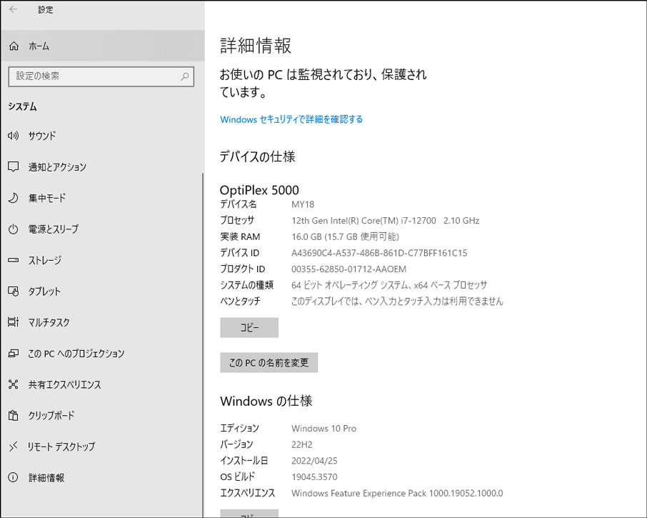Open リモート デスクトップ settings

coord(102,446)
